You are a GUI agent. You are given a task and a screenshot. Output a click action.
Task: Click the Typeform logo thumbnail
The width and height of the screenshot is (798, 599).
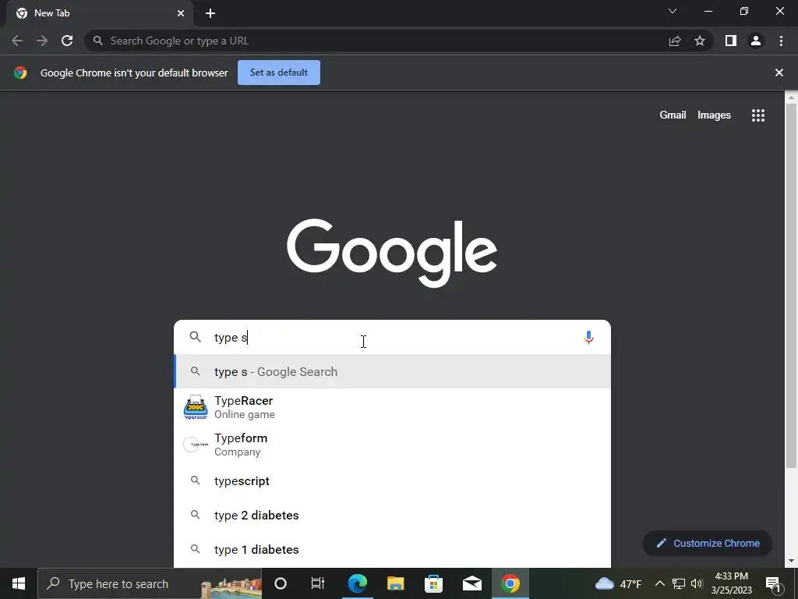(x=196, y=444)
